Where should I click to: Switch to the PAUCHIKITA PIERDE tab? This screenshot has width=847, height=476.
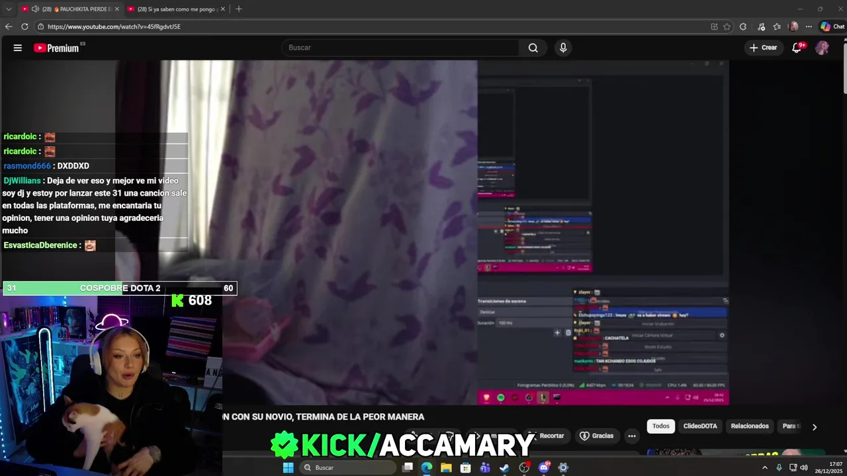[70, 9]
